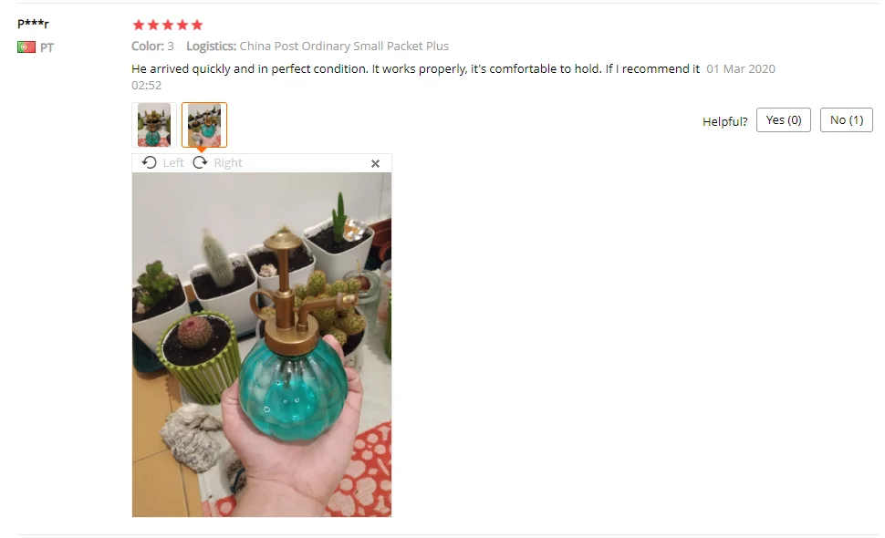Select the highlighted second review thumbnail

click(204, 125)
